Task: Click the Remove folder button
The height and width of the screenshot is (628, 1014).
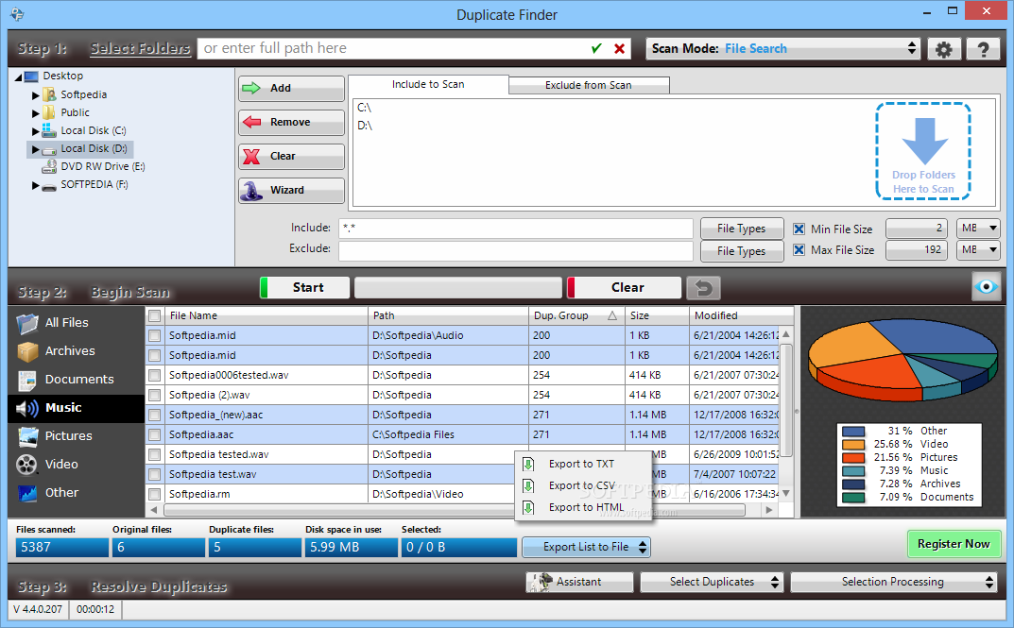Action: pos(291,122)
